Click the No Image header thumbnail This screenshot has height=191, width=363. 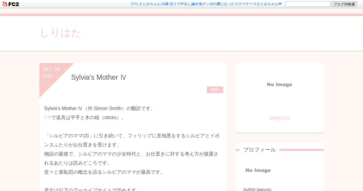point(280,85)
